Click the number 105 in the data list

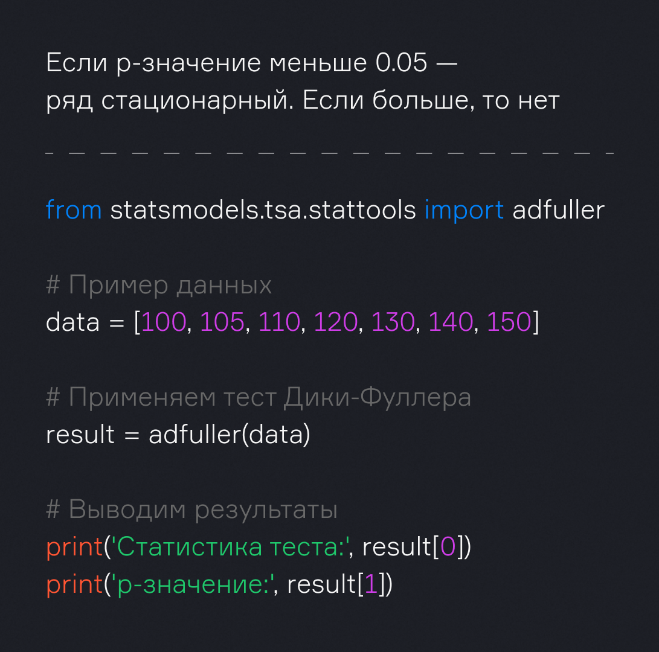pyautogui.click(x=222, y=322)
